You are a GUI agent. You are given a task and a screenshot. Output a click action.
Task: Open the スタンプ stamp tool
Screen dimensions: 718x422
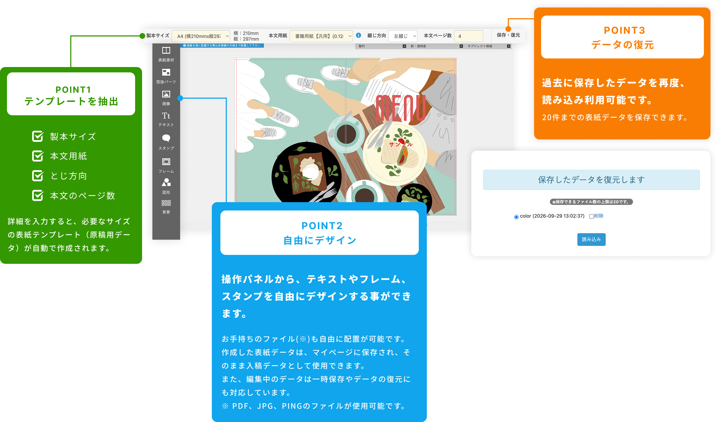coord(166,142)
